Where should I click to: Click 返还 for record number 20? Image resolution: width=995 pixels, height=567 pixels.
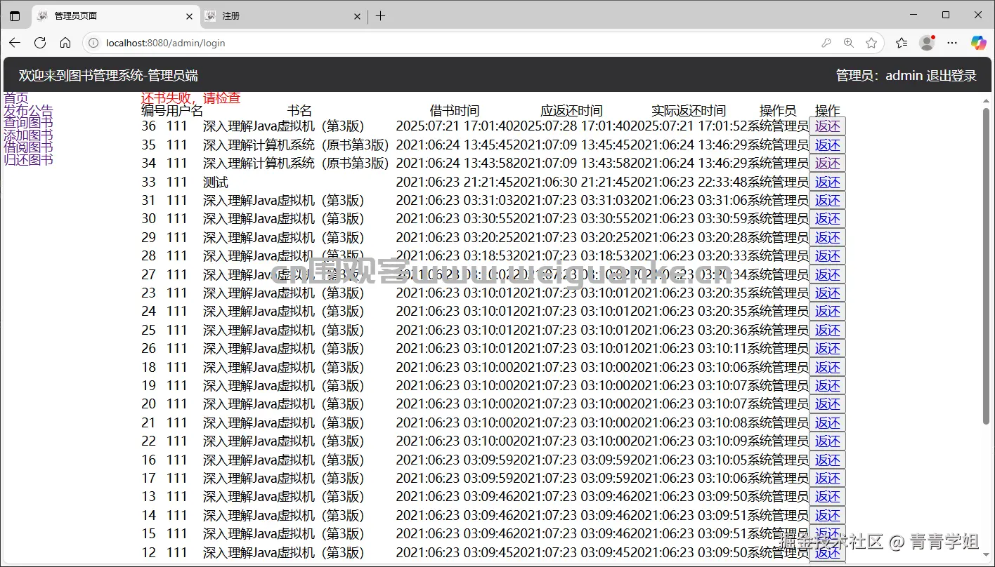pyautogui.click(x=827, y=403)
